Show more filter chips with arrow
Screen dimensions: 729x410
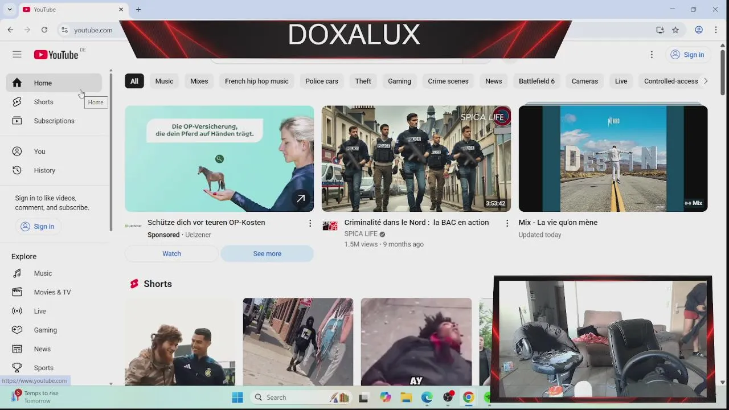click(706, 81)
